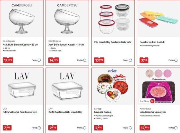Screen dimensions: 180x133
Task: Click the Naturalove brand name link
Action: 145,109
